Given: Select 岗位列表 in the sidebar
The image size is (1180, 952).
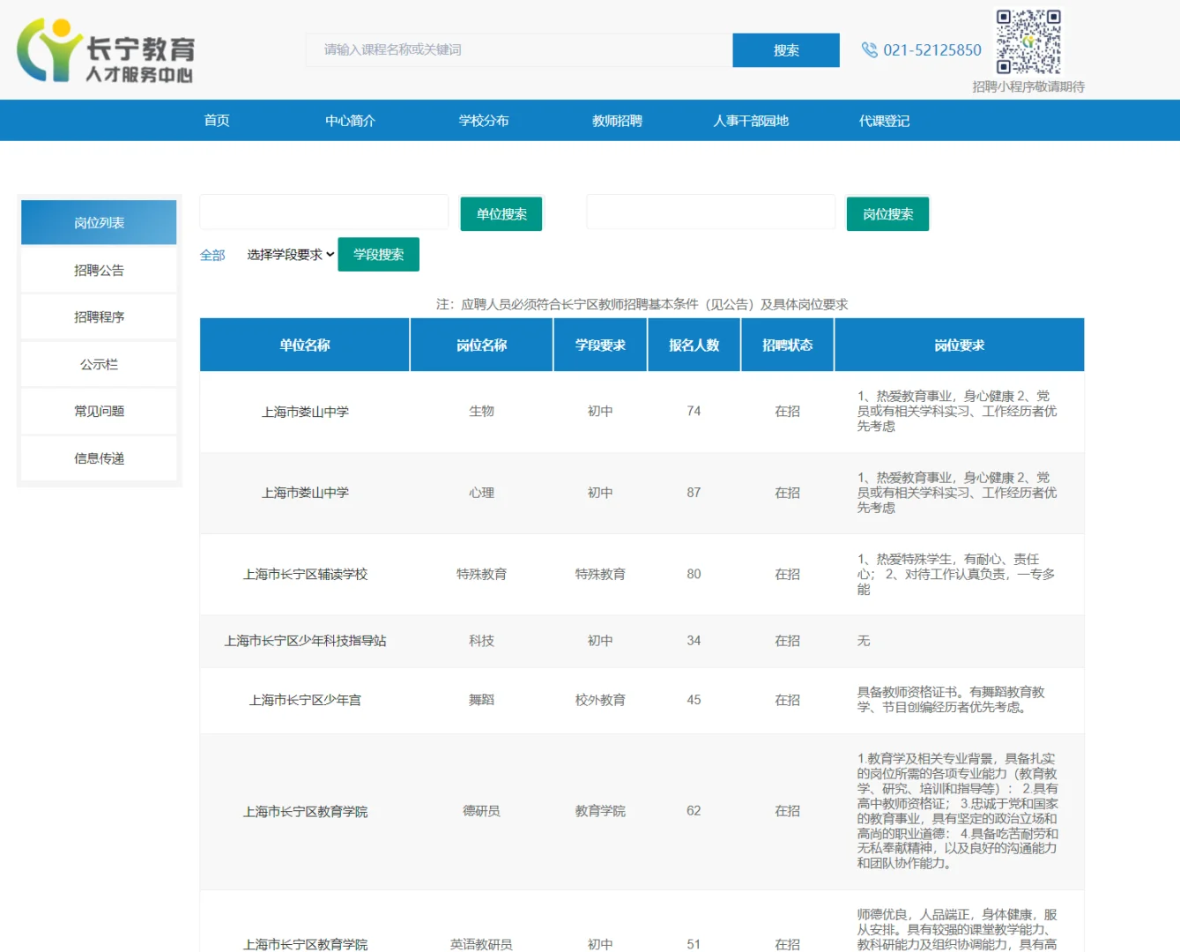Looking at the screenshot, I should coord(99,222).
